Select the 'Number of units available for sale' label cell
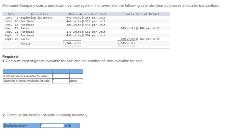The height and width of the screenshot is (140, 239). [28, 81]
